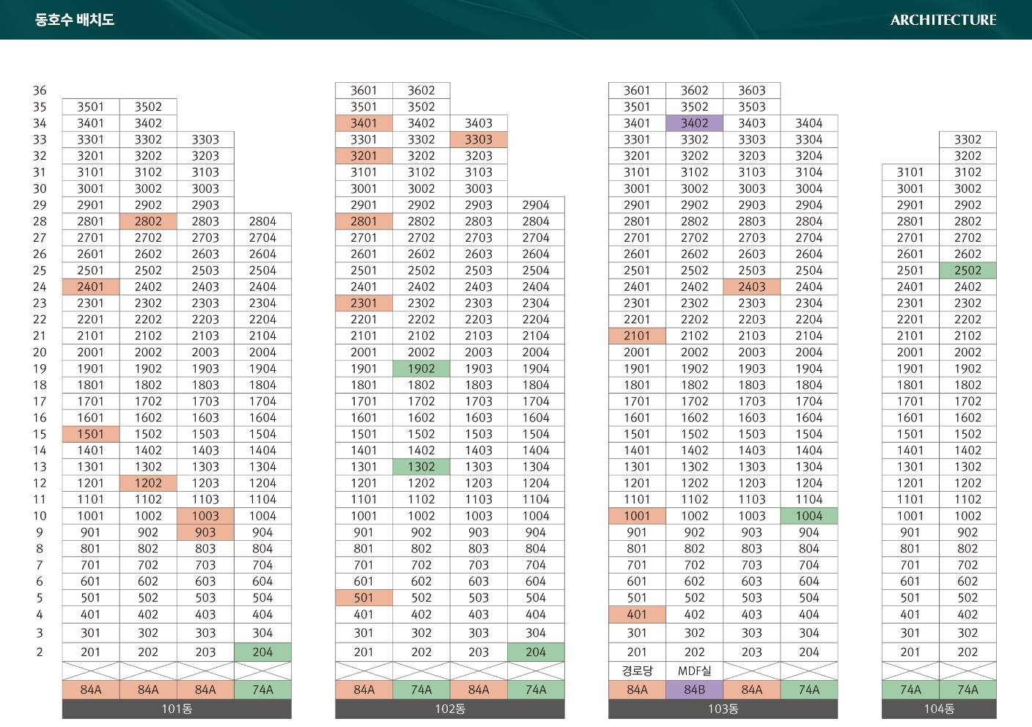Screen dimensions: 1032x727
Task: Select unit 3302 in 104동
Action: coord(967,139)
